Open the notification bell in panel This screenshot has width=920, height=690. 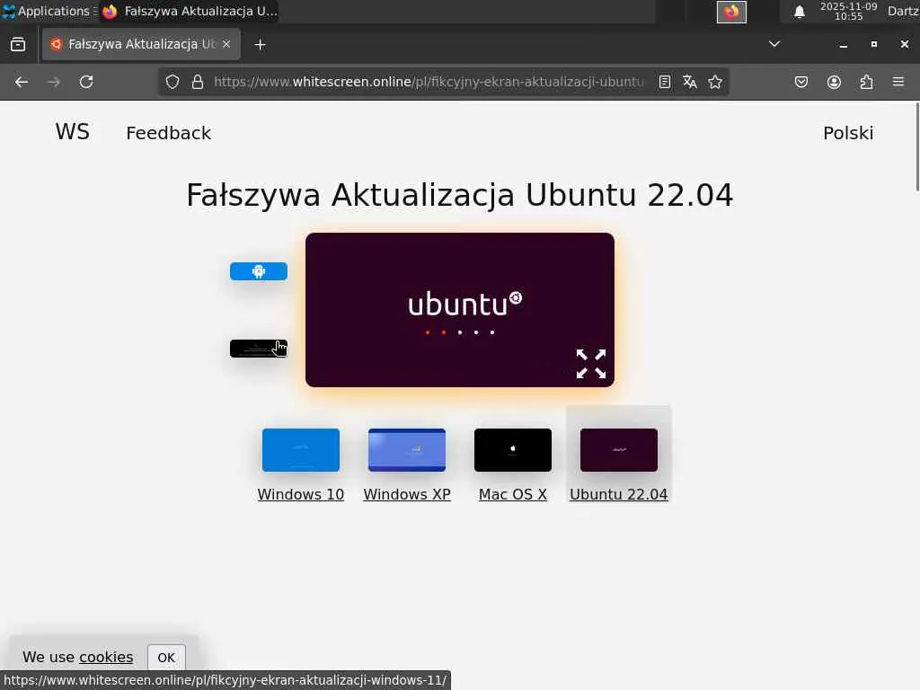799,12
